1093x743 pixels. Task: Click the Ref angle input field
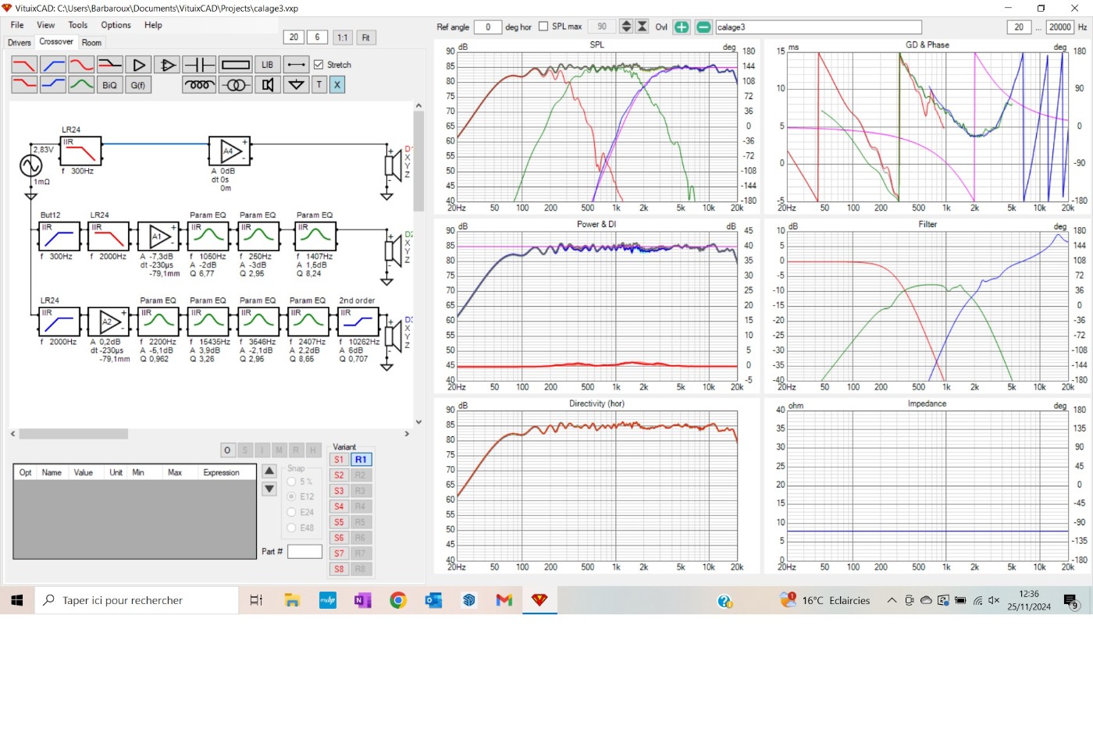click(x=488, y=27)
